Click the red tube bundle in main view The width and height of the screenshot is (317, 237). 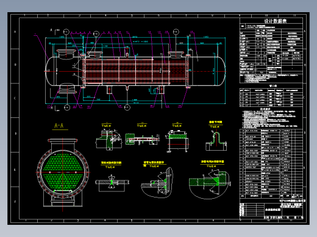(135, 71)
